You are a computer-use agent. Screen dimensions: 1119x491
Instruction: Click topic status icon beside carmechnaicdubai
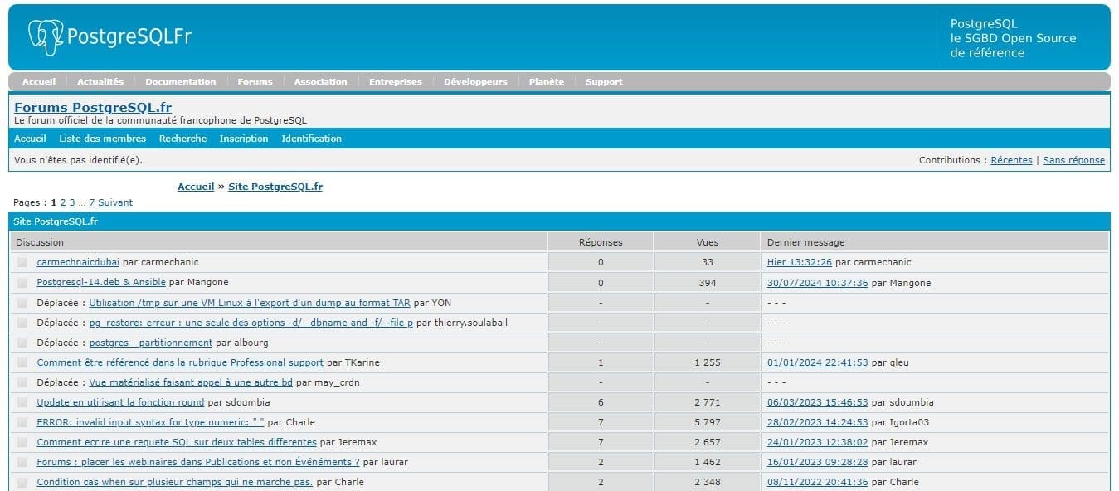click(22, 262)
